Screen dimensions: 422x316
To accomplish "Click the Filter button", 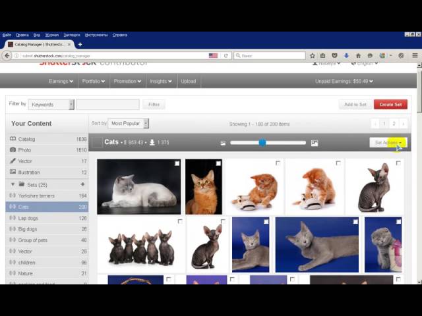I will 154,104.
